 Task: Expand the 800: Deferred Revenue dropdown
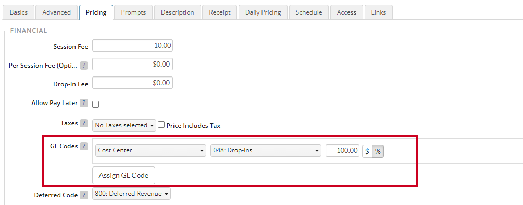pos(131,194)
